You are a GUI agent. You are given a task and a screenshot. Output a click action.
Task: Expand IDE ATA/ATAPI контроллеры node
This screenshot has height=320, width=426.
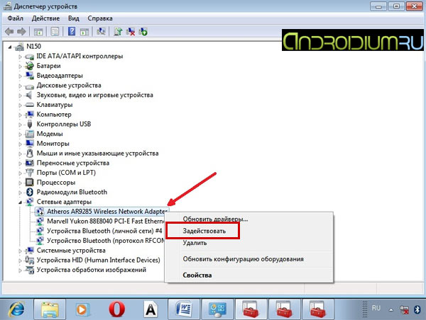click(x=20, y=57)
